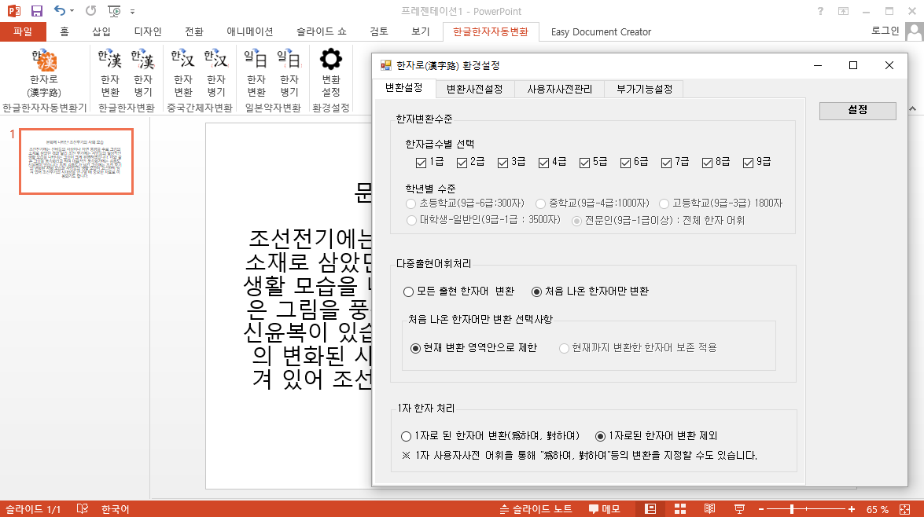Select 모든 출현 한자어 변환 radio option

click(x=408, y=291)
